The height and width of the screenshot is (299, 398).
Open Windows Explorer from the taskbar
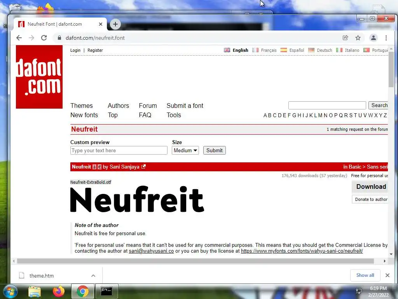click(x=35, y=291)
